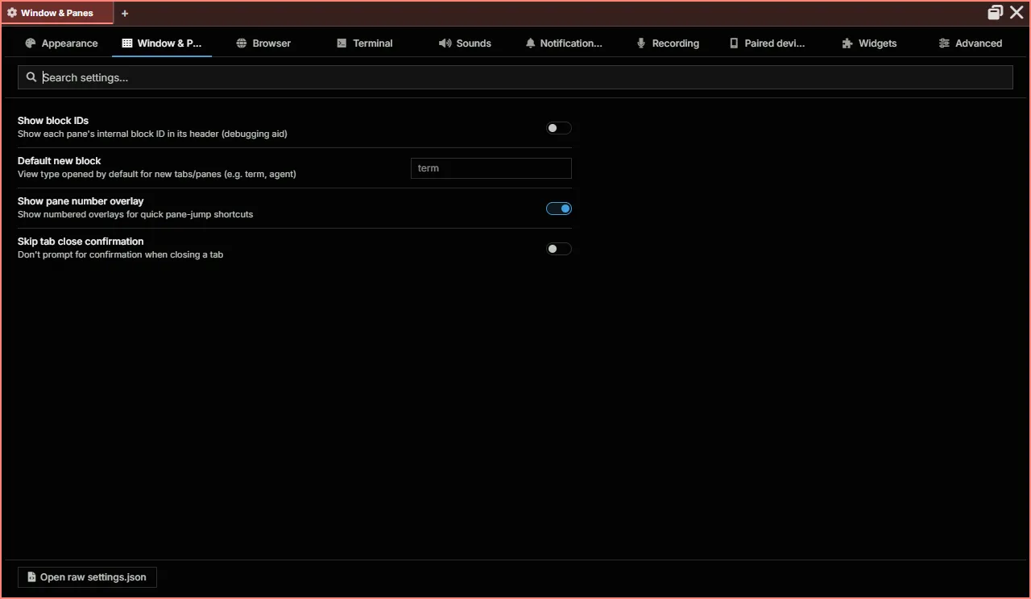Click description about quick pane-jump shortcuts
This screenshot has width=1031, height=599.
(135, 214)
